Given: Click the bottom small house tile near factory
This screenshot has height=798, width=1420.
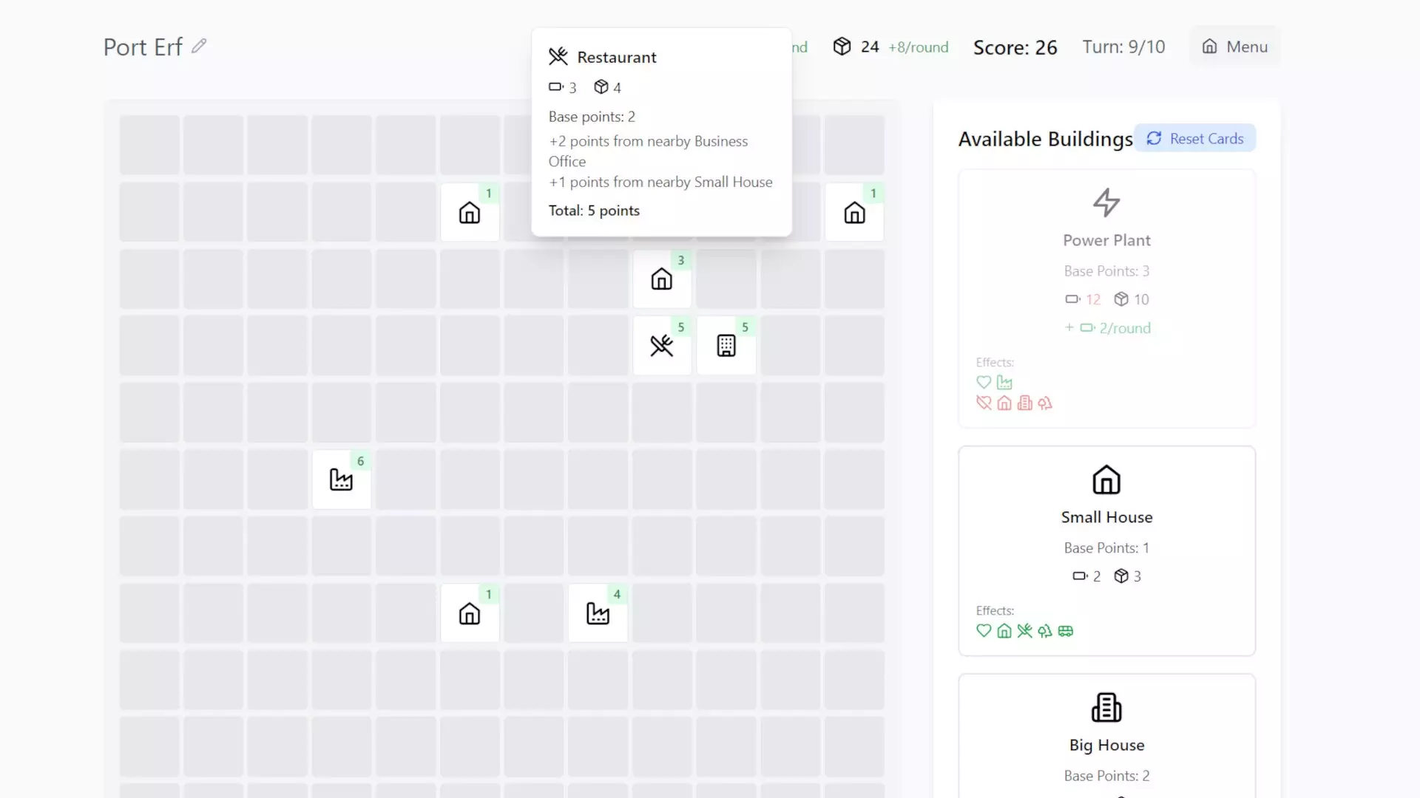Looking at the screenshot, I should pos(470,613).
